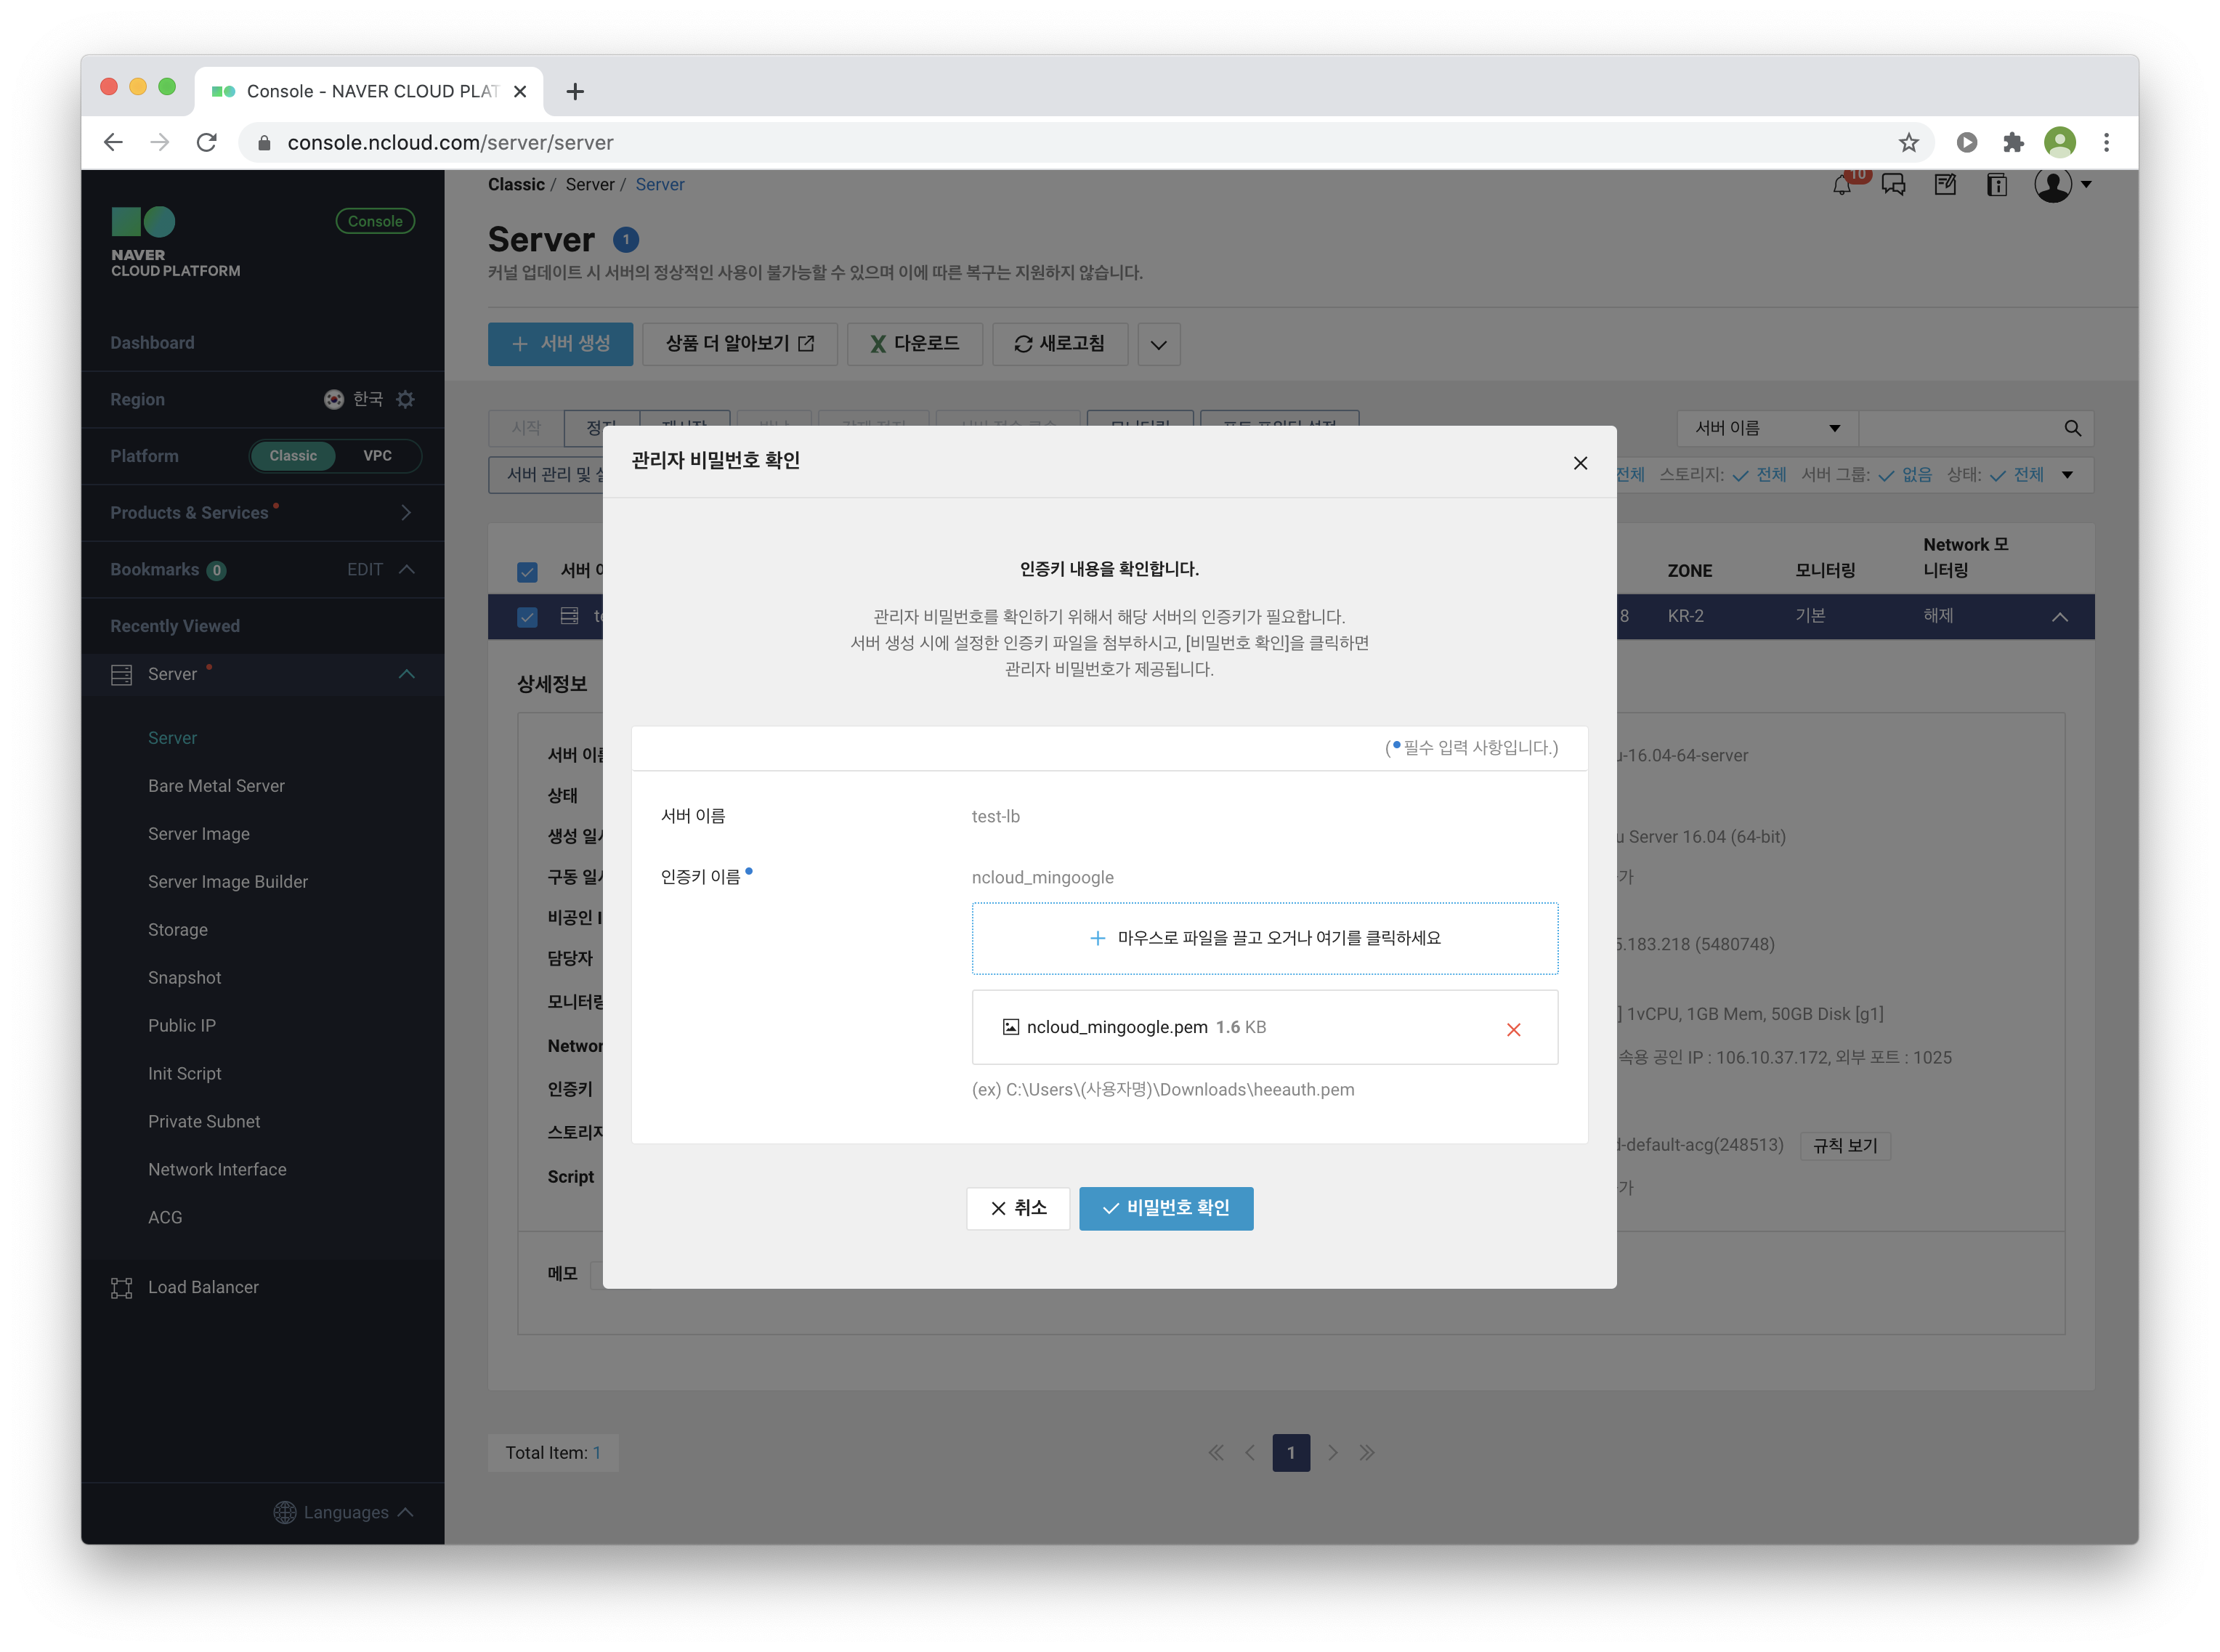Viewport: 2220px width, 1652px height.
Task: Open the 서버 이름 search filter dropdown
Action: (1766, 428)
